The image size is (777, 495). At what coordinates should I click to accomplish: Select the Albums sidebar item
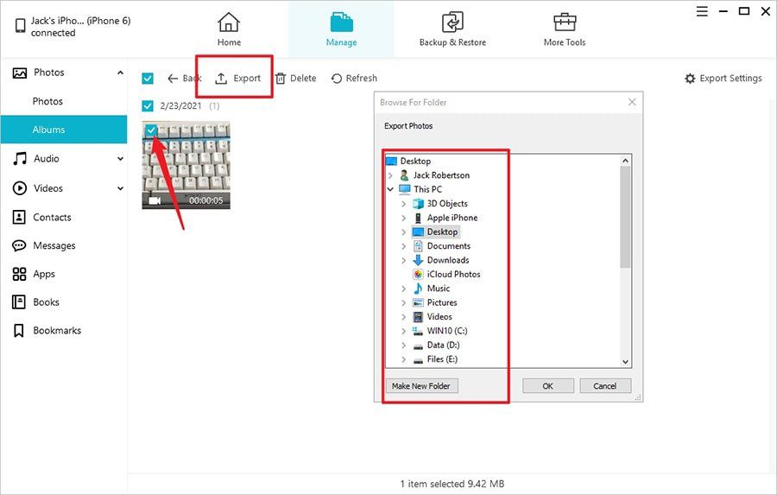(63, 130)
